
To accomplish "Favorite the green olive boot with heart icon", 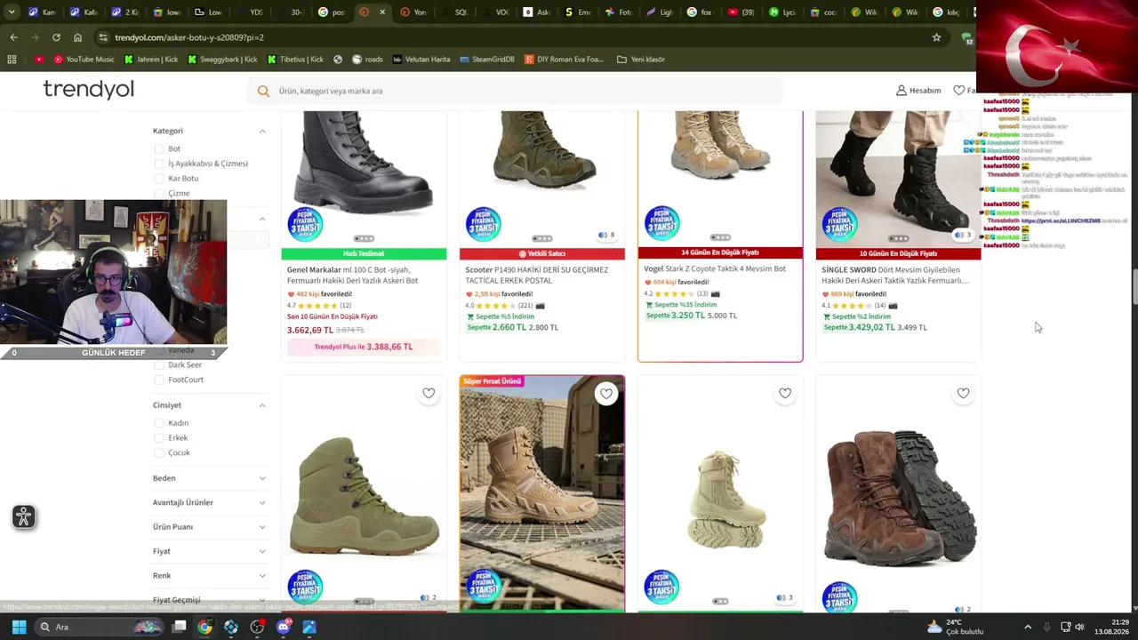I will click(x=429, y=393).
